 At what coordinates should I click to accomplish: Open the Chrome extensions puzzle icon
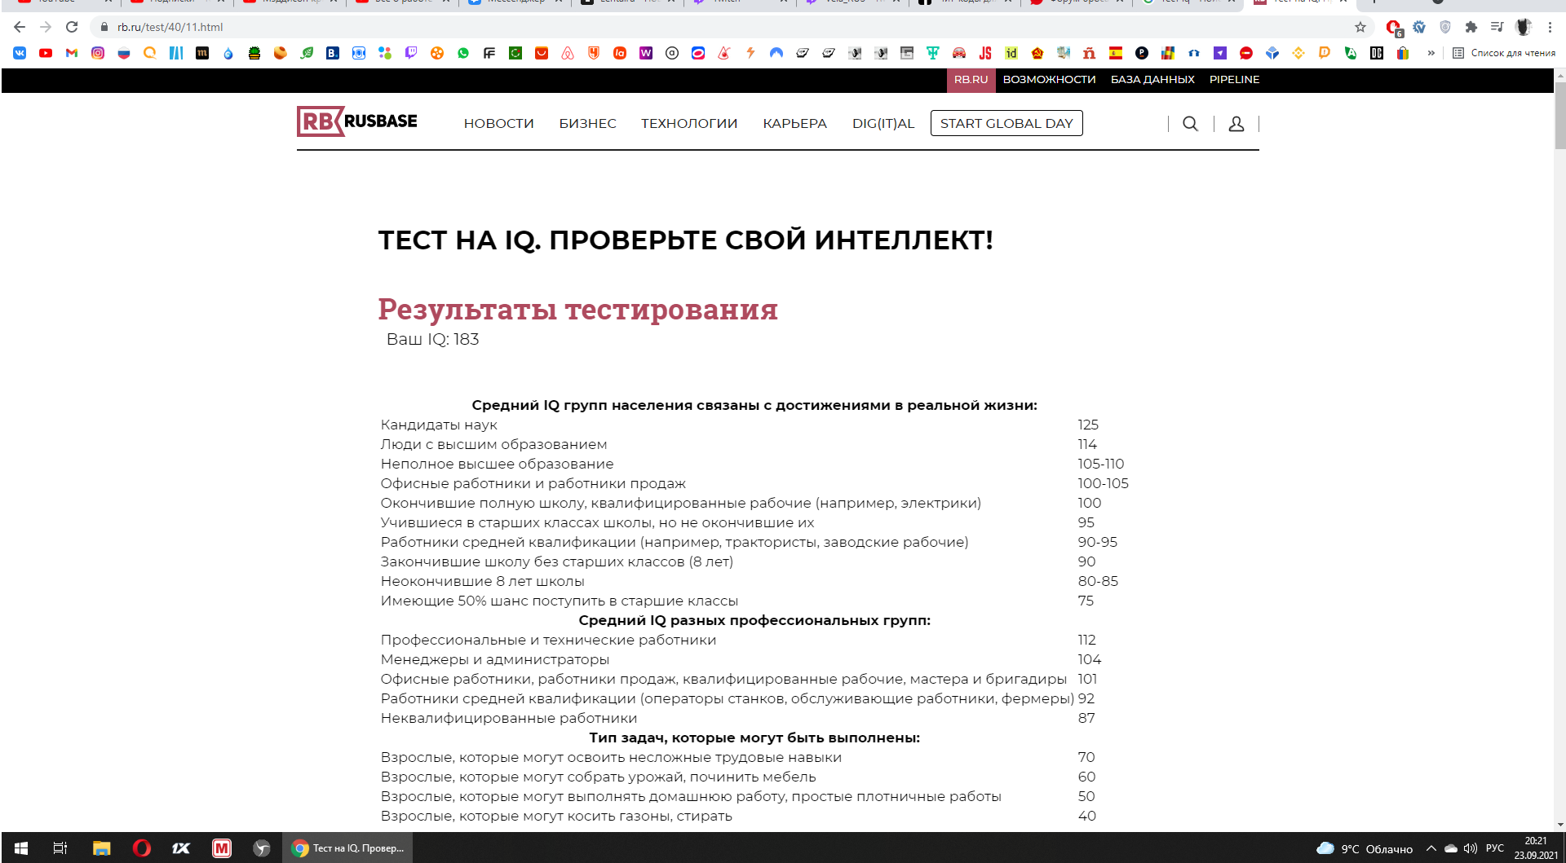coord(1471,27)
